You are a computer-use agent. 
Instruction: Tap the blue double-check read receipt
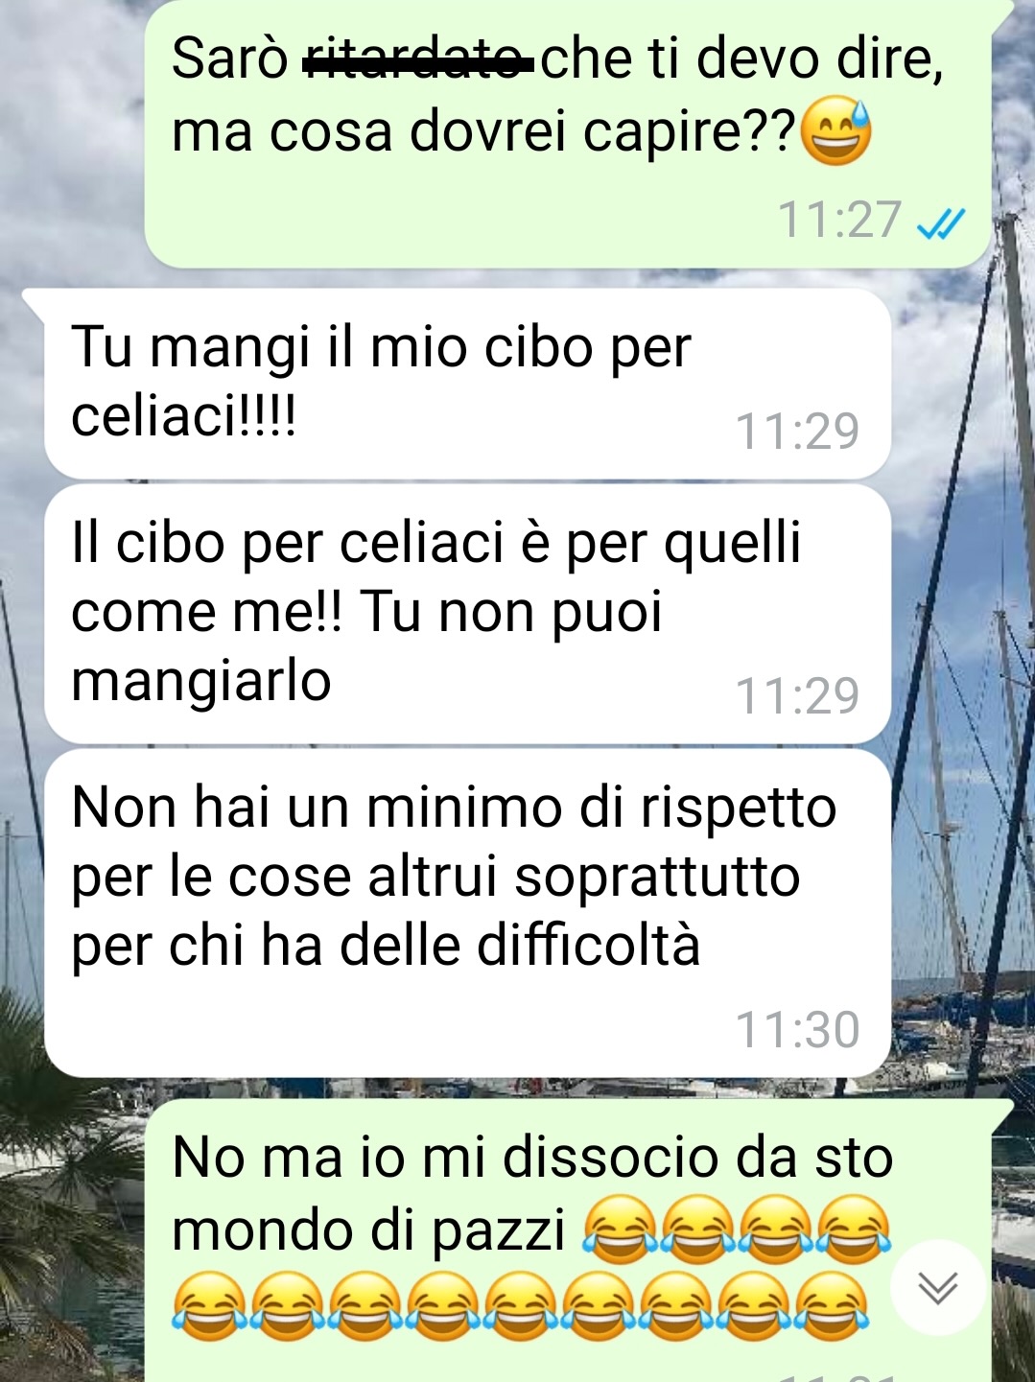[x=941, y=223]
